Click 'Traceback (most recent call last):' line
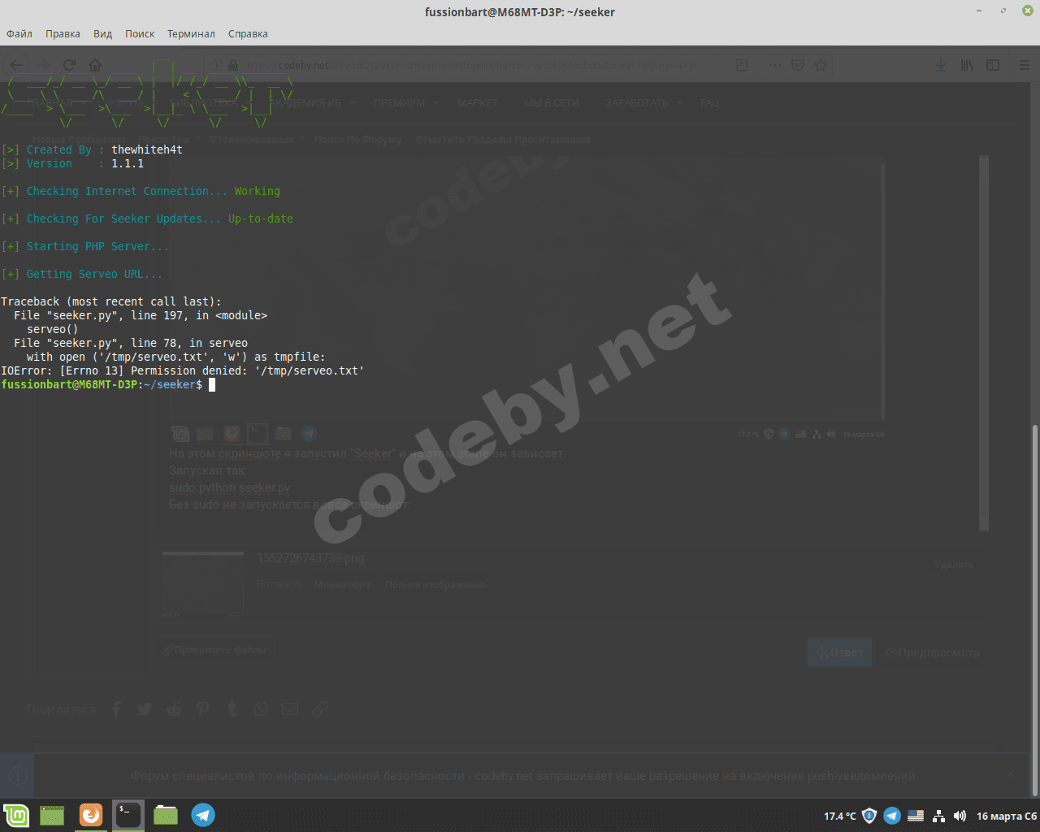 (110, 301)
